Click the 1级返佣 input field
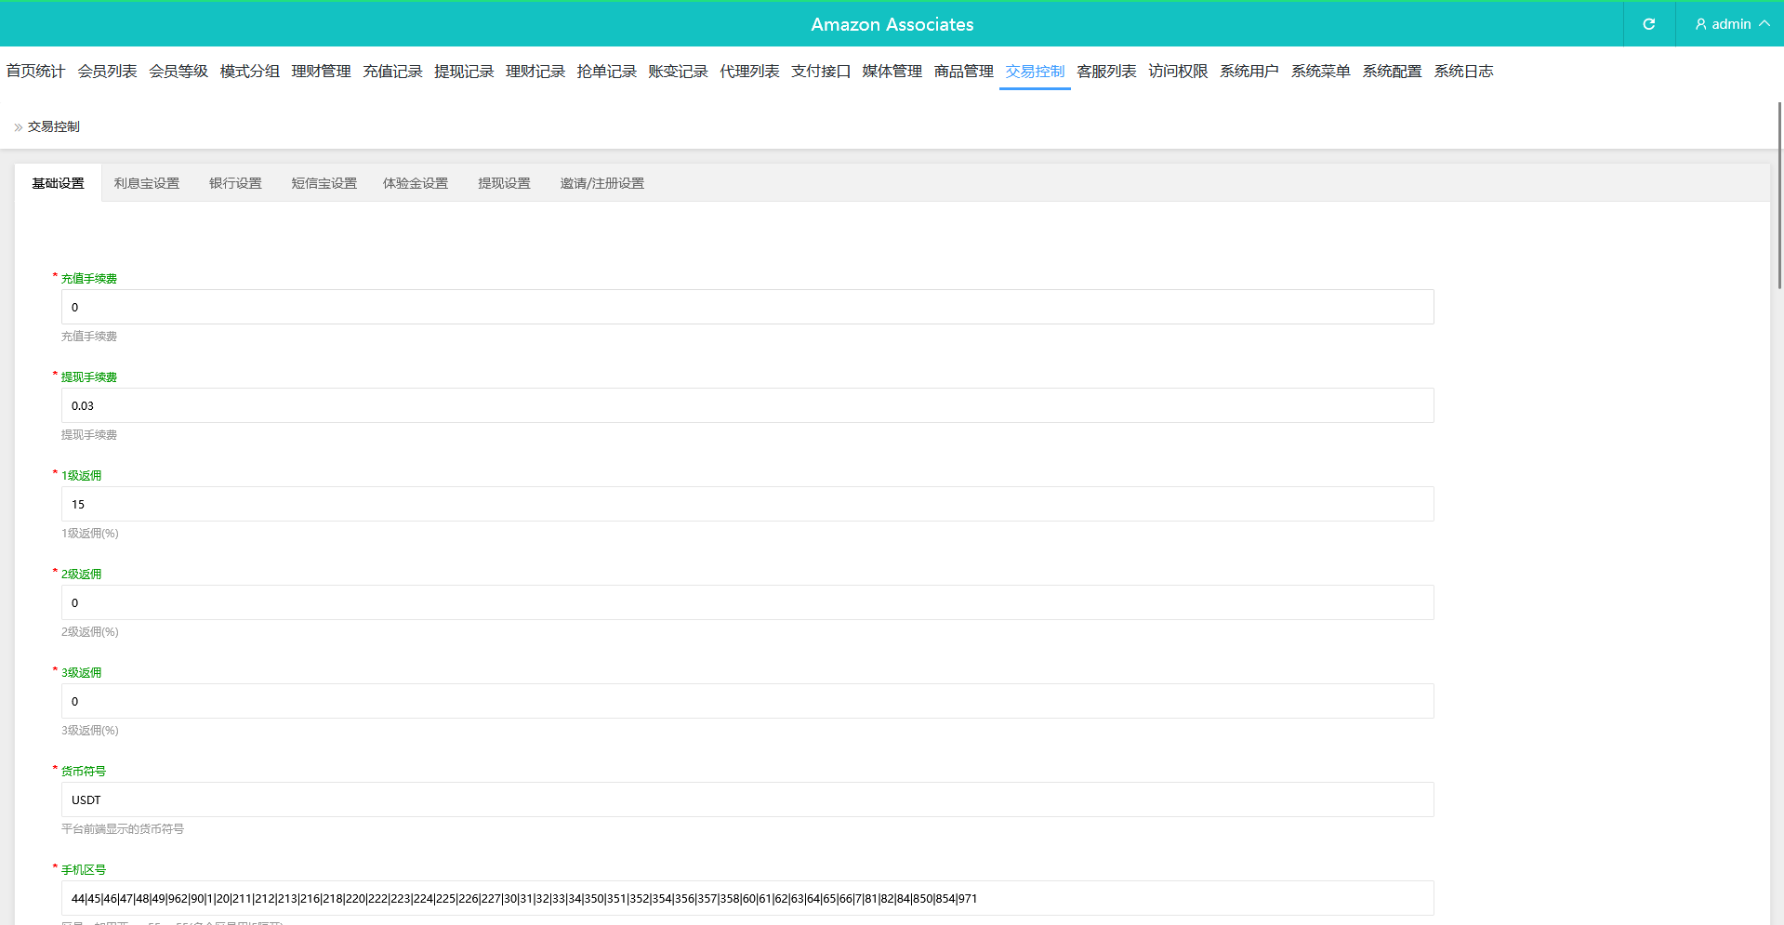1784x925 pixels. click(x=747, y=504)
